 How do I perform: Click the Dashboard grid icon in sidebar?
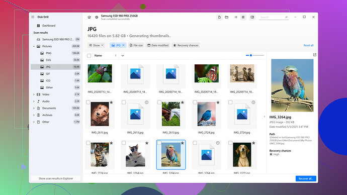[x=39, y=26]
